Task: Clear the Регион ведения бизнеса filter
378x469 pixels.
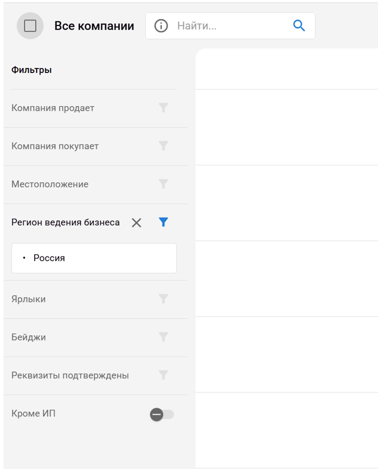Action: point(136,223)
